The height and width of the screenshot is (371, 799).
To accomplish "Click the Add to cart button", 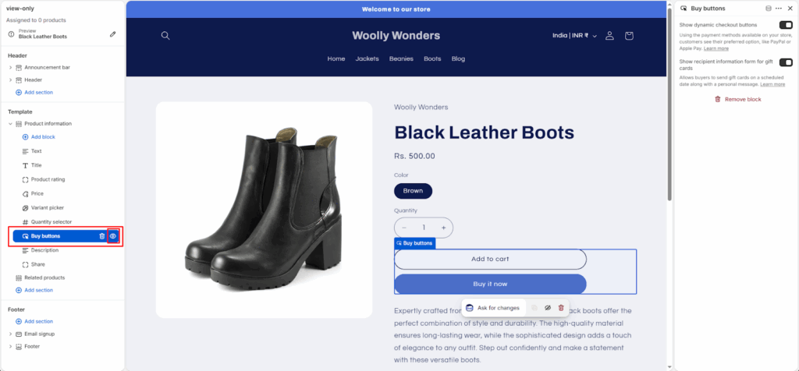I will (x=490, y=259).
